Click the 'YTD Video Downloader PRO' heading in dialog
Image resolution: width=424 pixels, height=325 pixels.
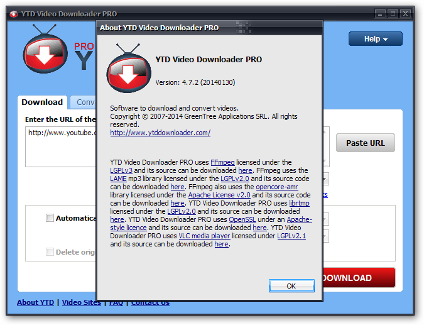[209, 59]
